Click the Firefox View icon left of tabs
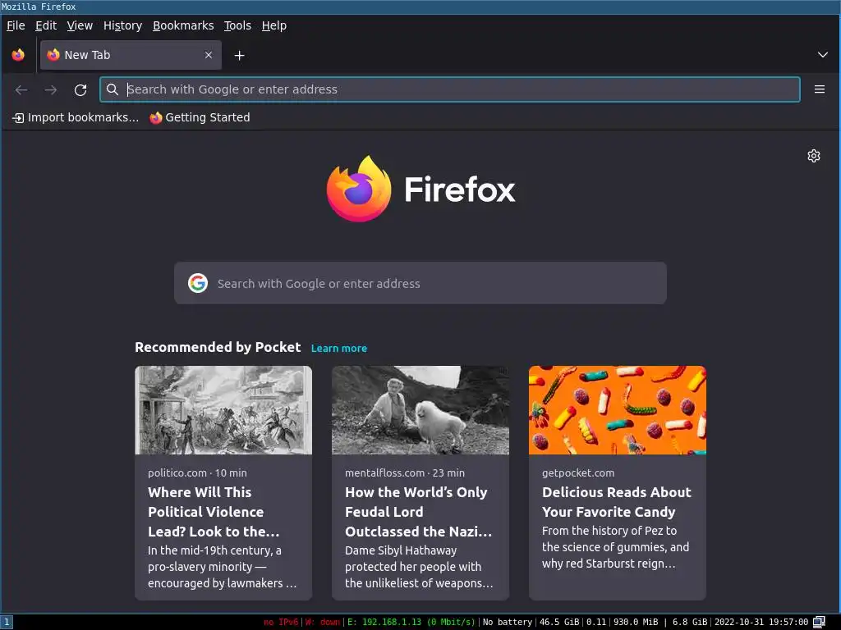Screen dimensions: 841x630 18,55
